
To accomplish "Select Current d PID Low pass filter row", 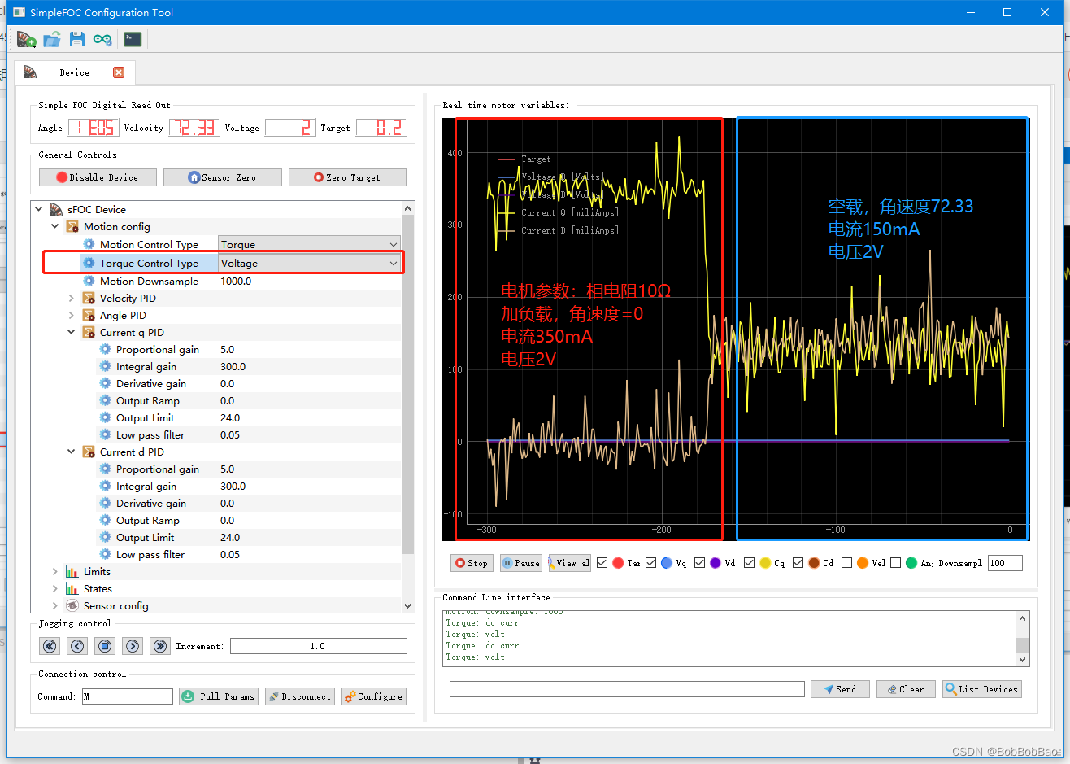I will point(217,554).
